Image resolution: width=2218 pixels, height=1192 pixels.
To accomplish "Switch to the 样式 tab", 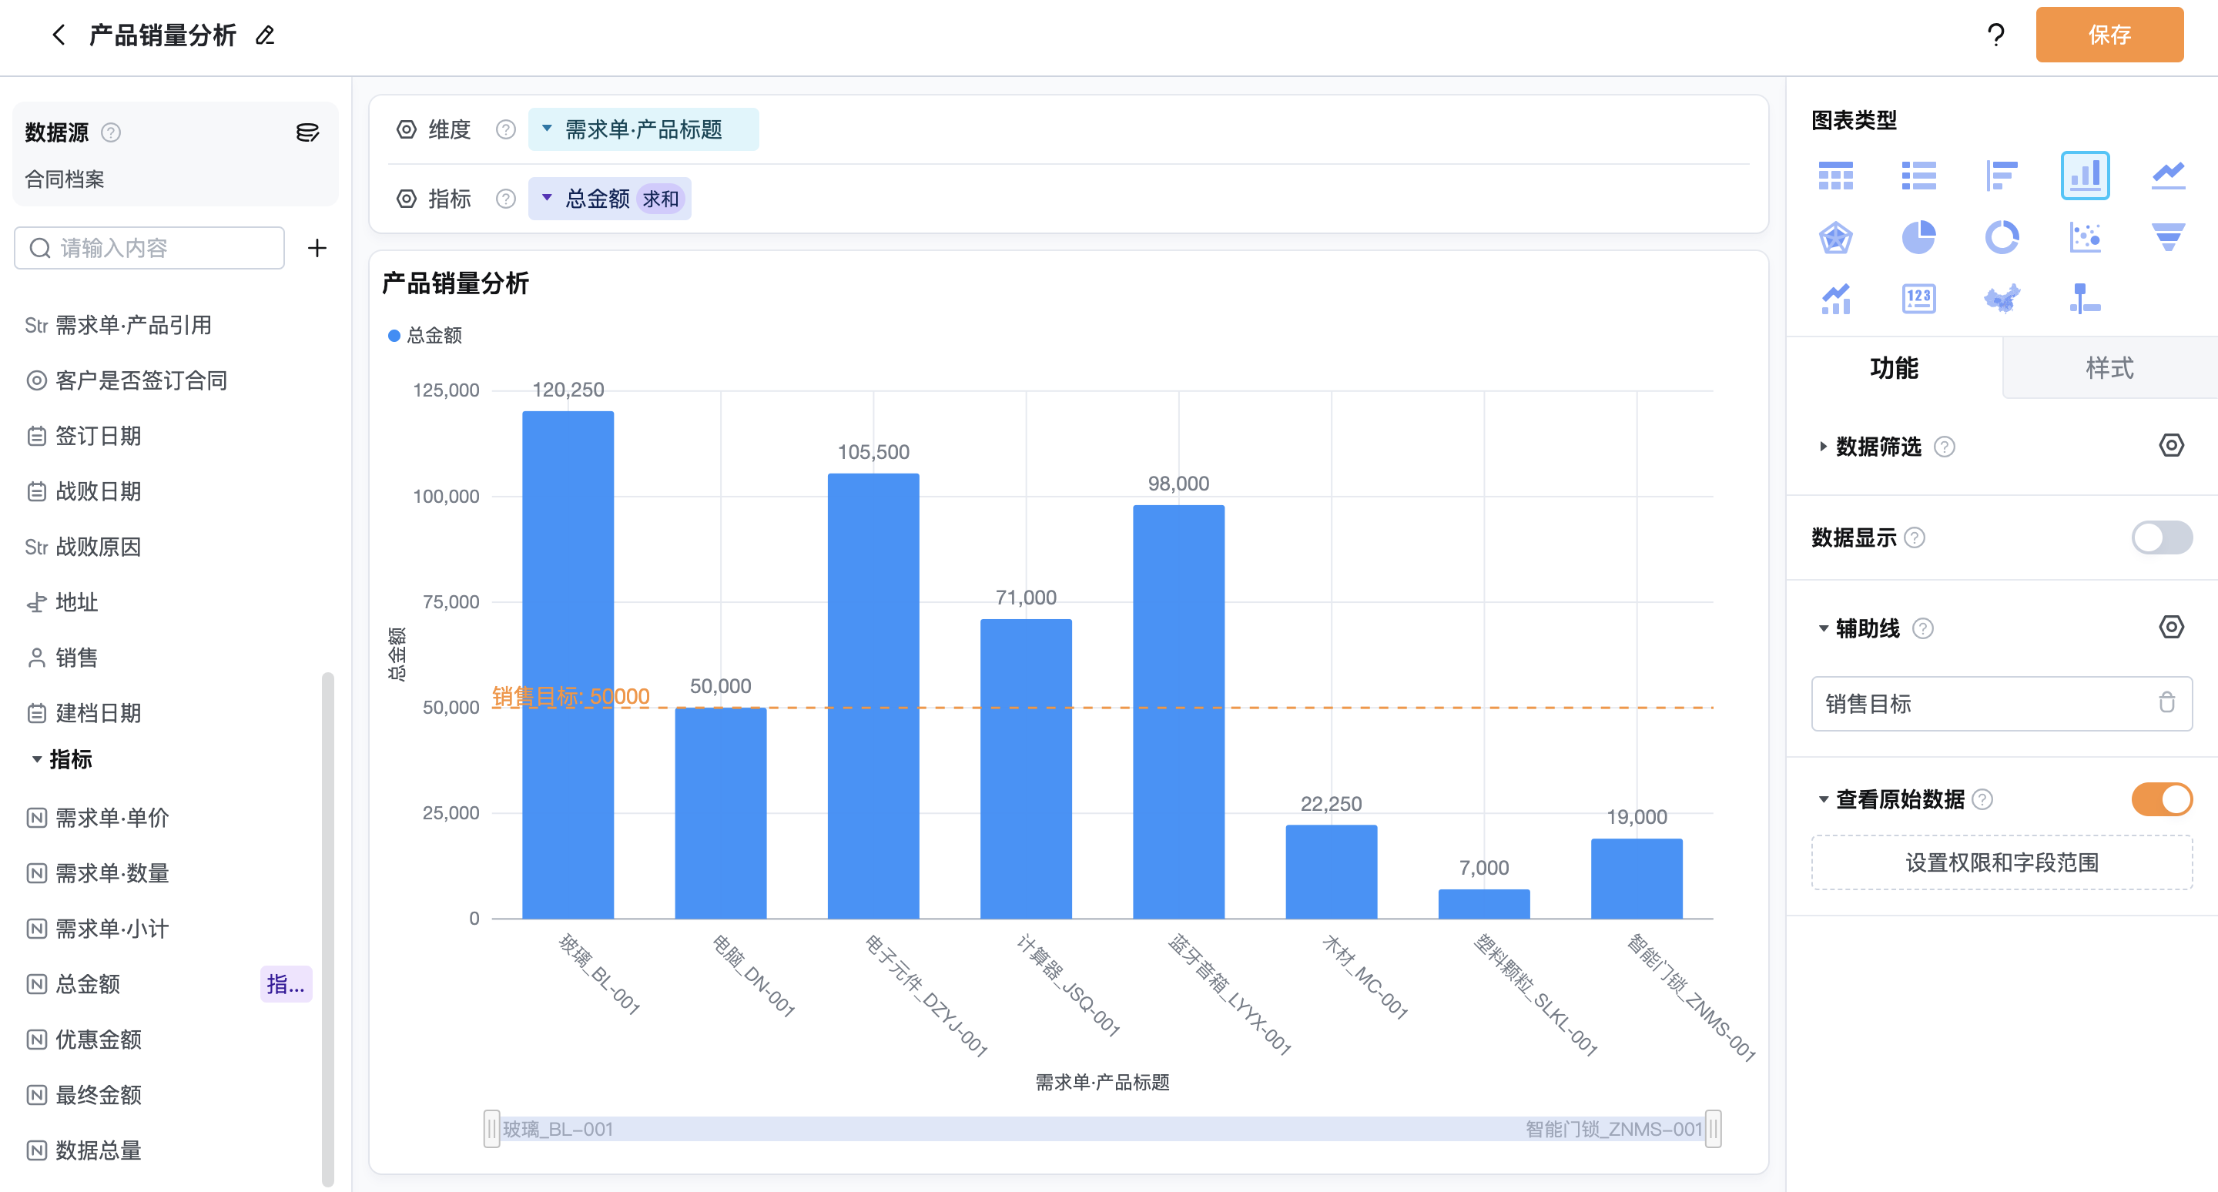I will 2109,367.
